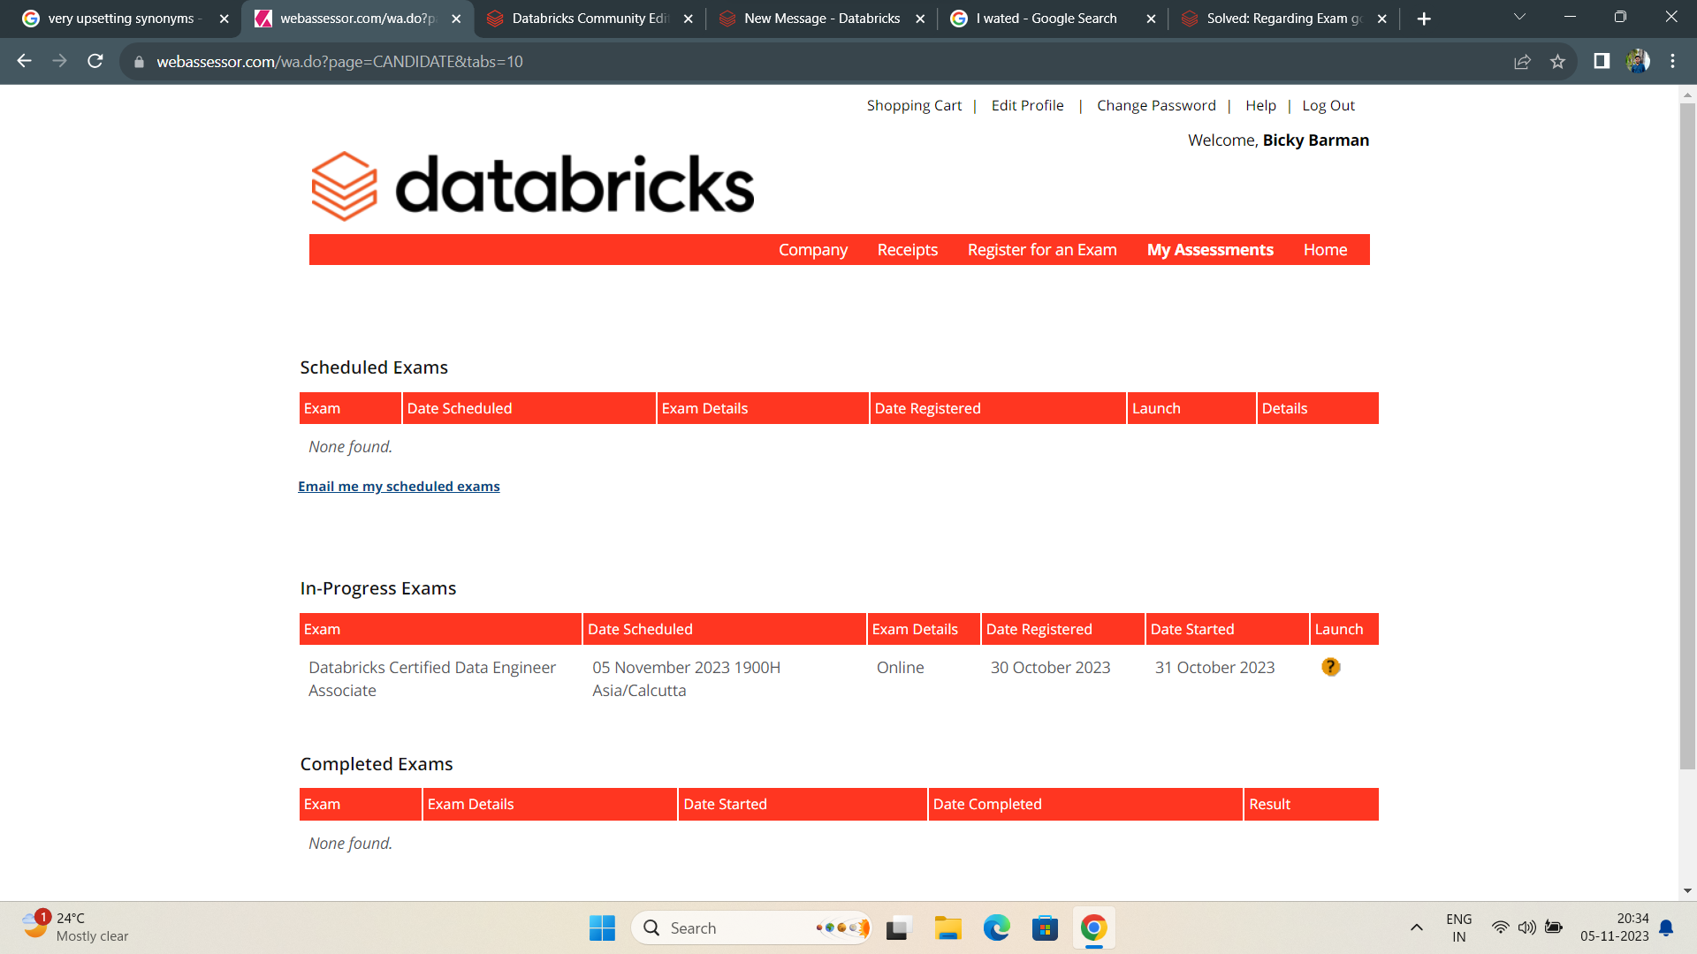Select Register for an Exam menu

pos(1041,250)
